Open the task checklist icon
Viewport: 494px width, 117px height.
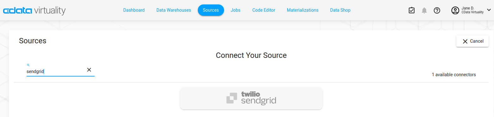(x=411, y=10)
